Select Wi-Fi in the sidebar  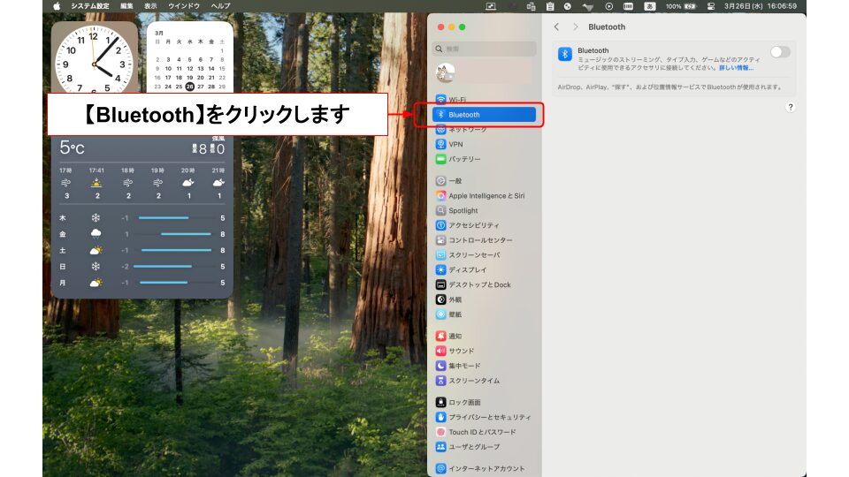click(x=456, y=100)
